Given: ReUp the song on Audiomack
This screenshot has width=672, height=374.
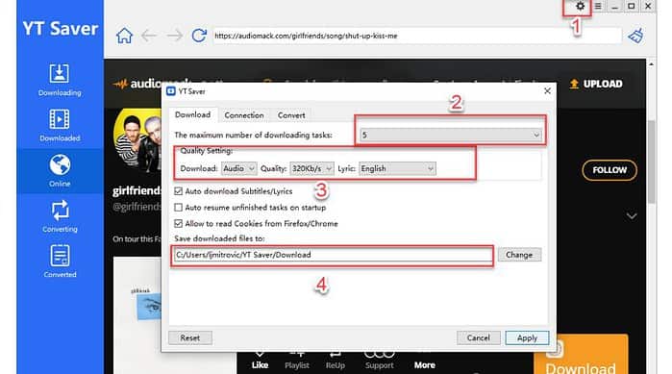Looking at the screenshot, I should pos(336,360).
